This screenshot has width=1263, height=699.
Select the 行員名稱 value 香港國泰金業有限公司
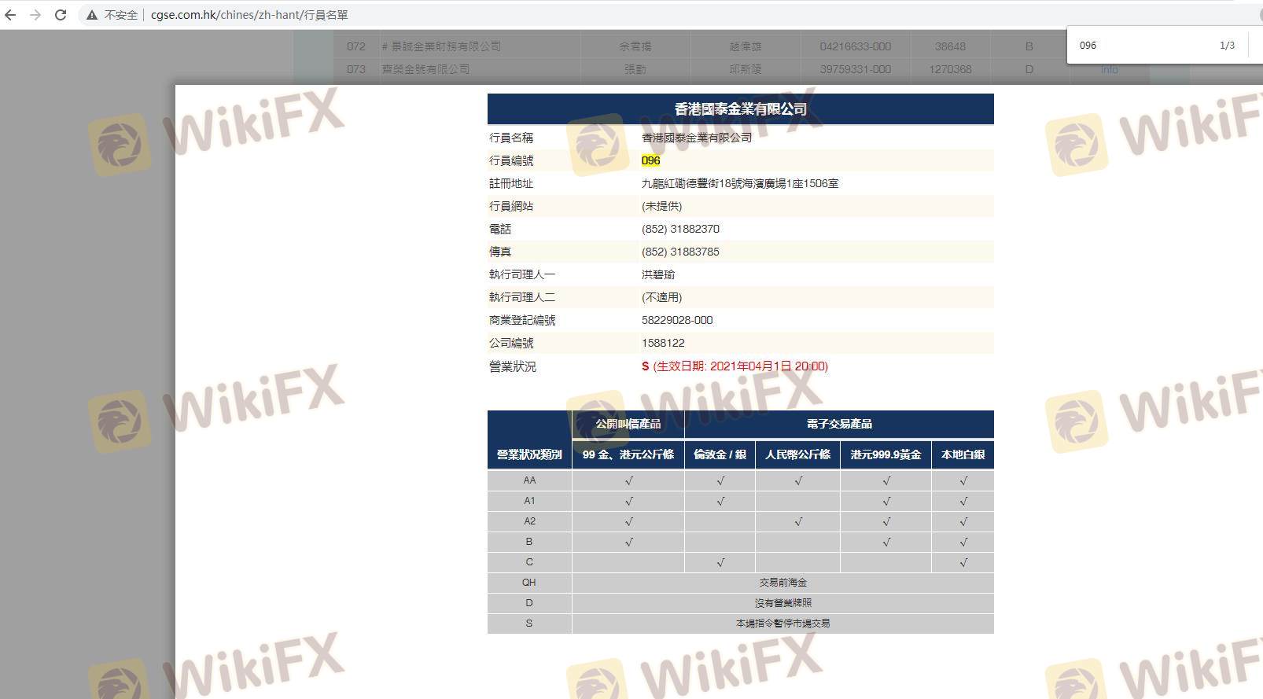[697, 138]
